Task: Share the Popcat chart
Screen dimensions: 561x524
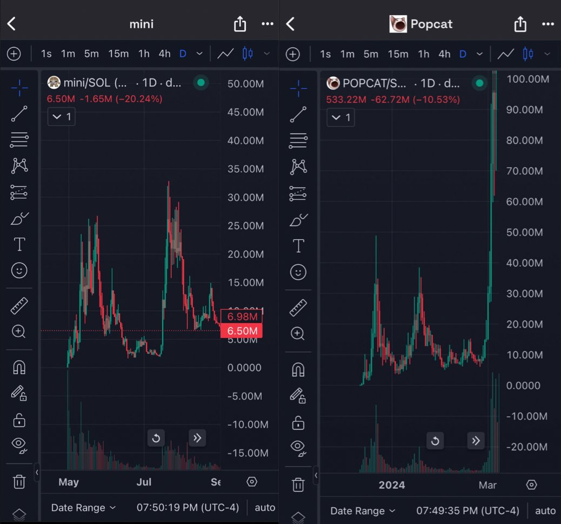Action: click(520, 24)
